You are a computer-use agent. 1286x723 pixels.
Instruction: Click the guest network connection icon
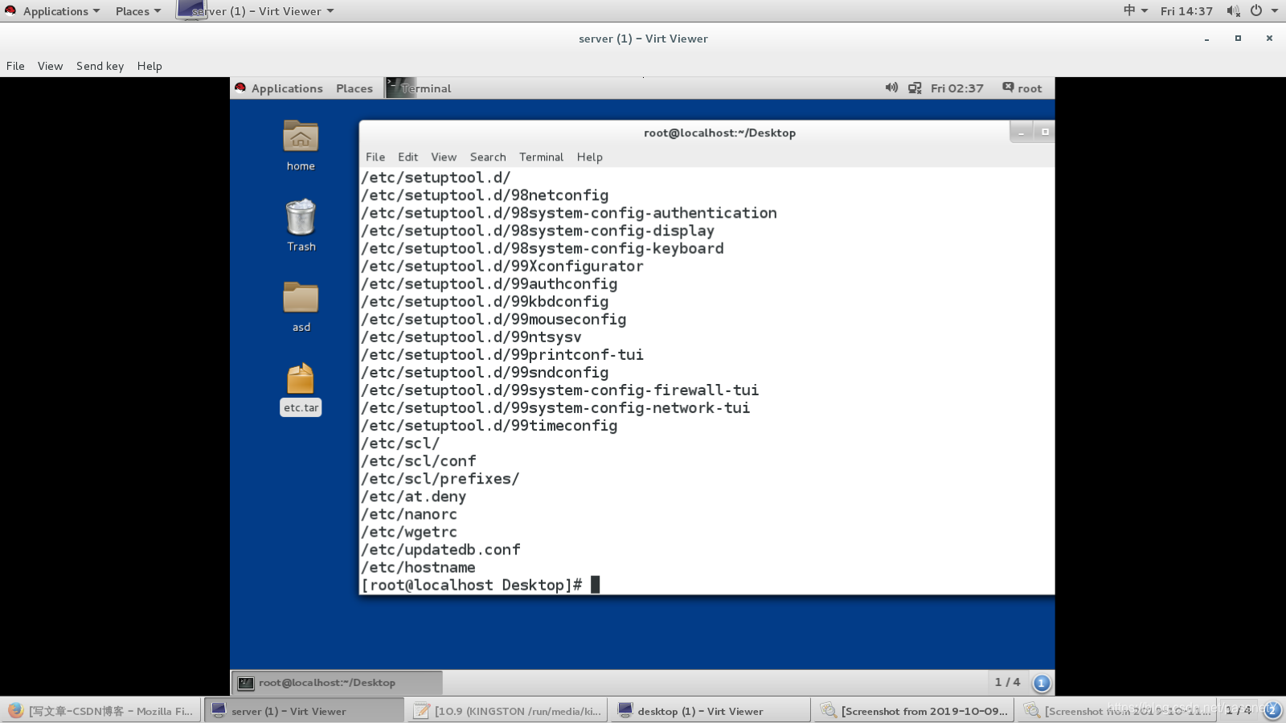[x=915, y=88]
